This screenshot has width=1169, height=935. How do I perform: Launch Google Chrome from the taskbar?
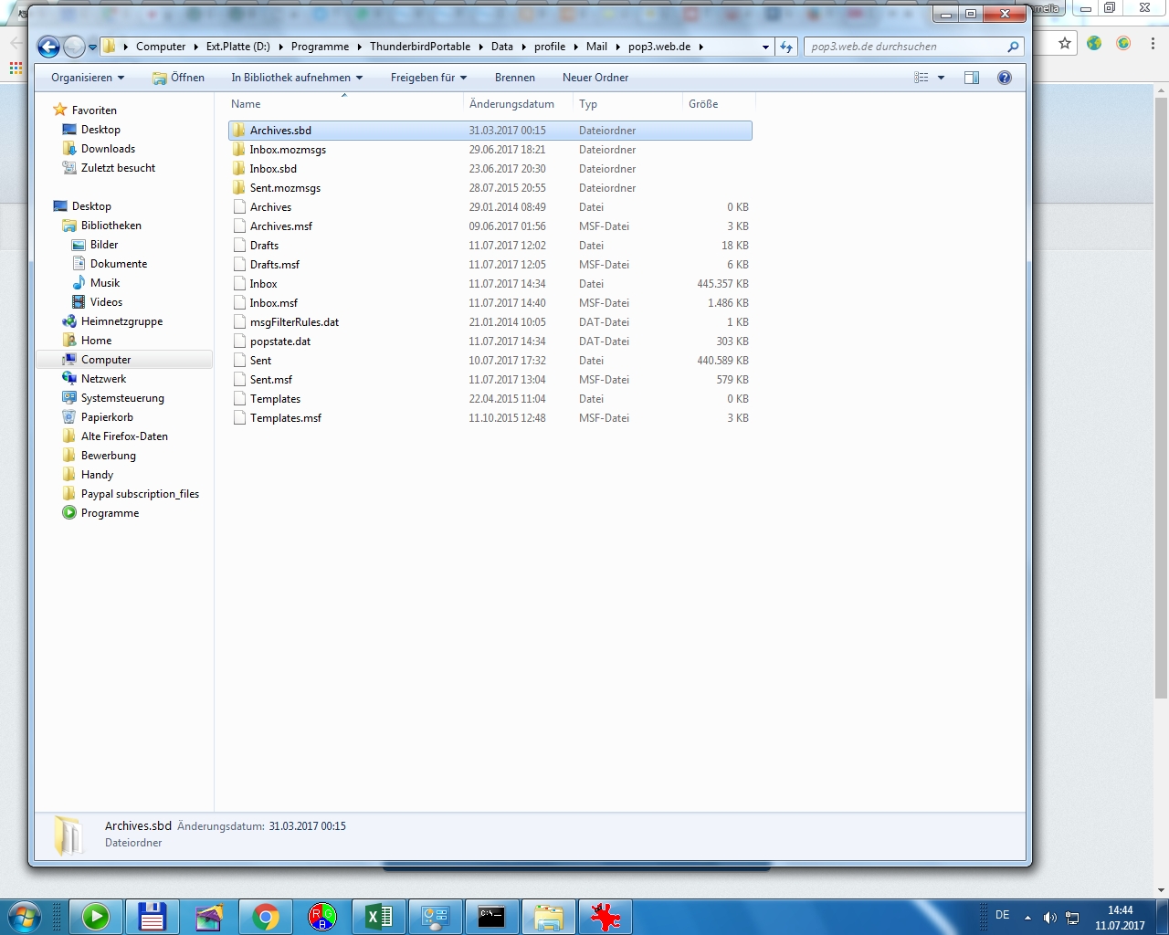pyautogui.click(x=266, y=917)
